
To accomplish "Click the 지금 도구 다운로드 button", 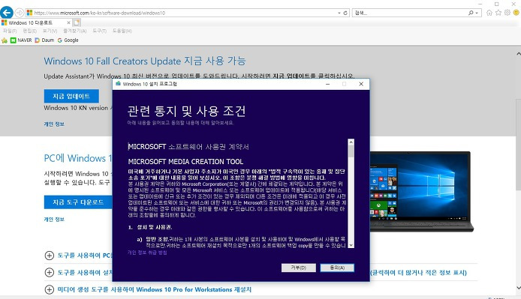I will [x=78, y=202].
